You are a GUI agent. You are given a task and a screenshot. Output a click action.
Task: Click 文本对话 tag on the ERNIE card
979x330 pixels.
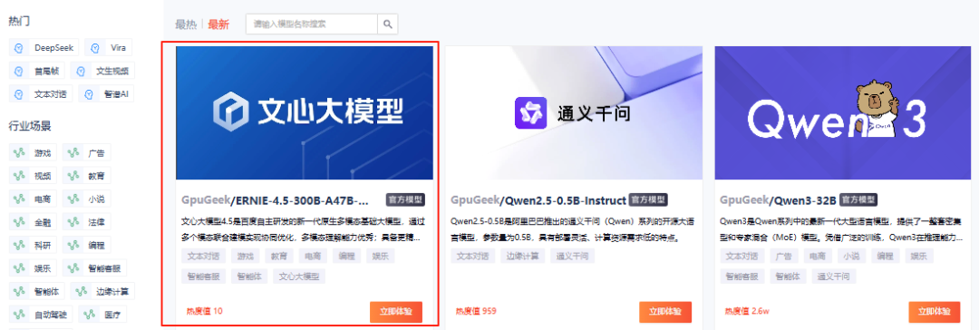(x=204, y=256)
